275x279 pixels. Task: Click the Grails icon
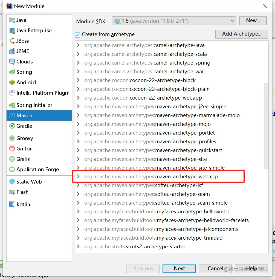(x=12, y=159)
